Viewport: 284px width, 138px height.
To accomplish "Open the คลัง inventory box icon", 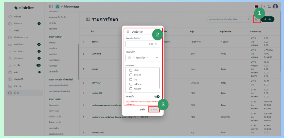I will [10, 72].
